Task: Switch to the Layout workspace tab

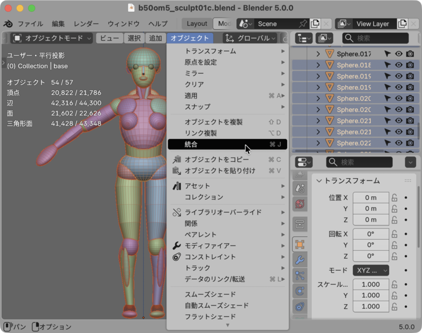Action: [x=197, y=23]
